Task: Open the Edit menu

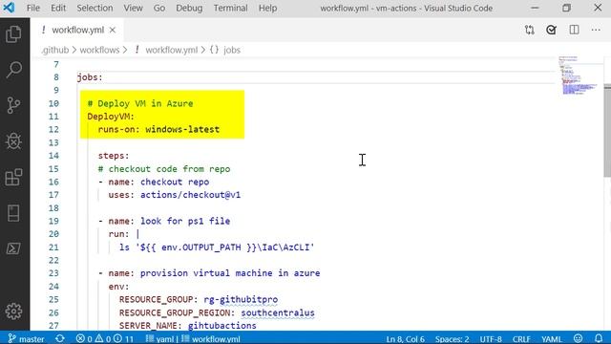Action: coord(58,8)
